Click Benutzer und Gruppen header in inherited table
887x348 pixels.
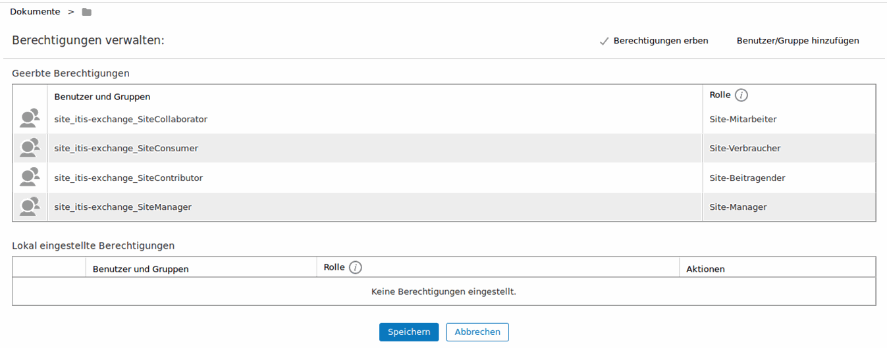pyautogui.click(x=102, y=97)
